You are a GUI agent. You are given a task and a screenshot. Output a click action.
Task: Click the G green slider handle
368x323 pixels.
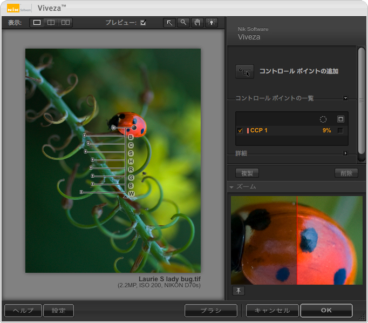click(92, 176)
